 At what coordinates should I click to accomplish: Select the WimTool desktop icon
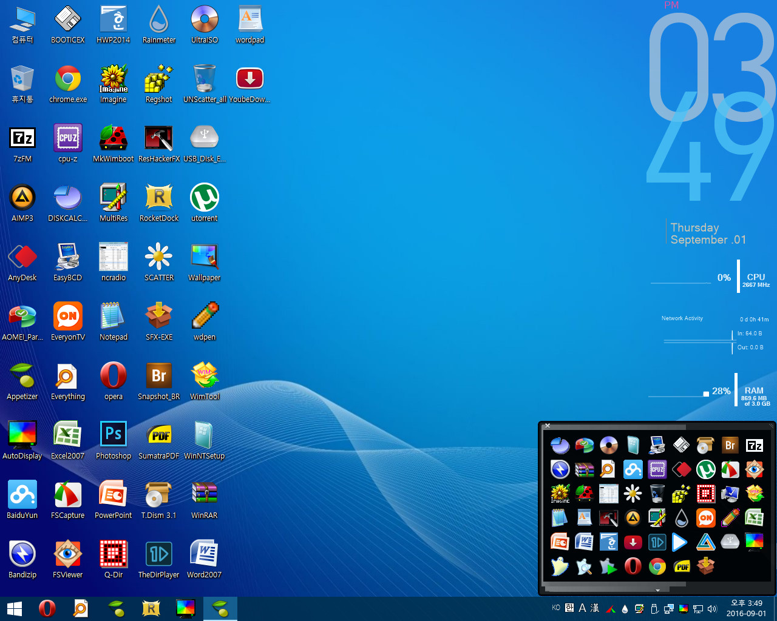205,382
